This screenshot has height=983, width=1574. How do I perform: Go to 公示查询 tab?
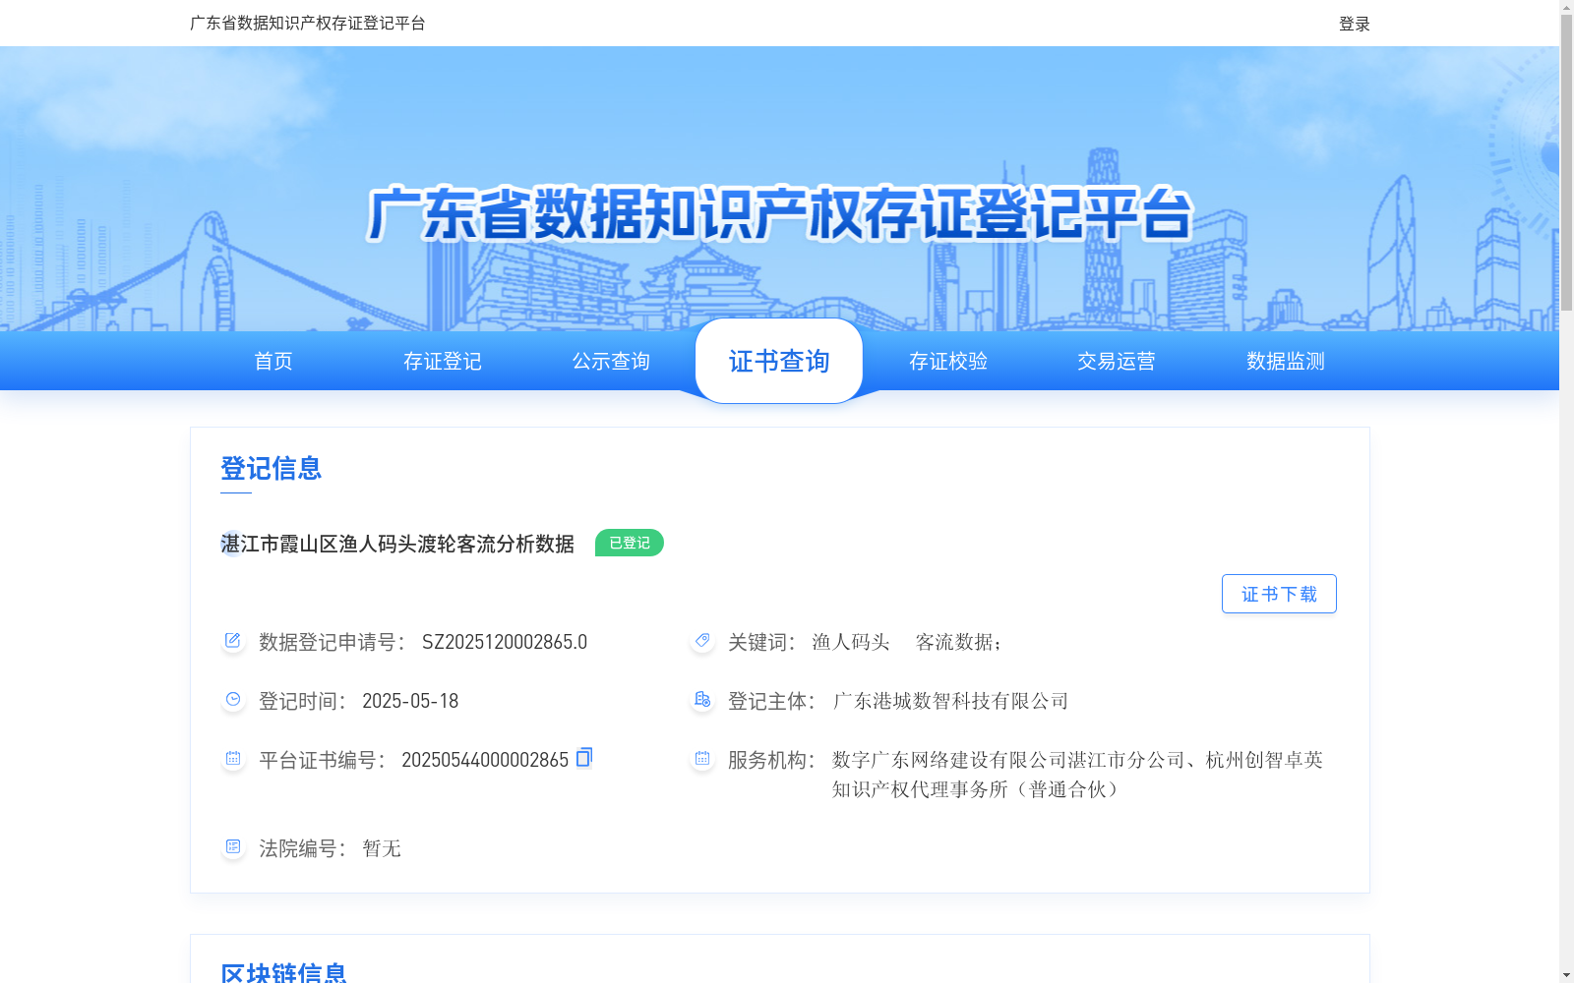click(x=611, y=361)
